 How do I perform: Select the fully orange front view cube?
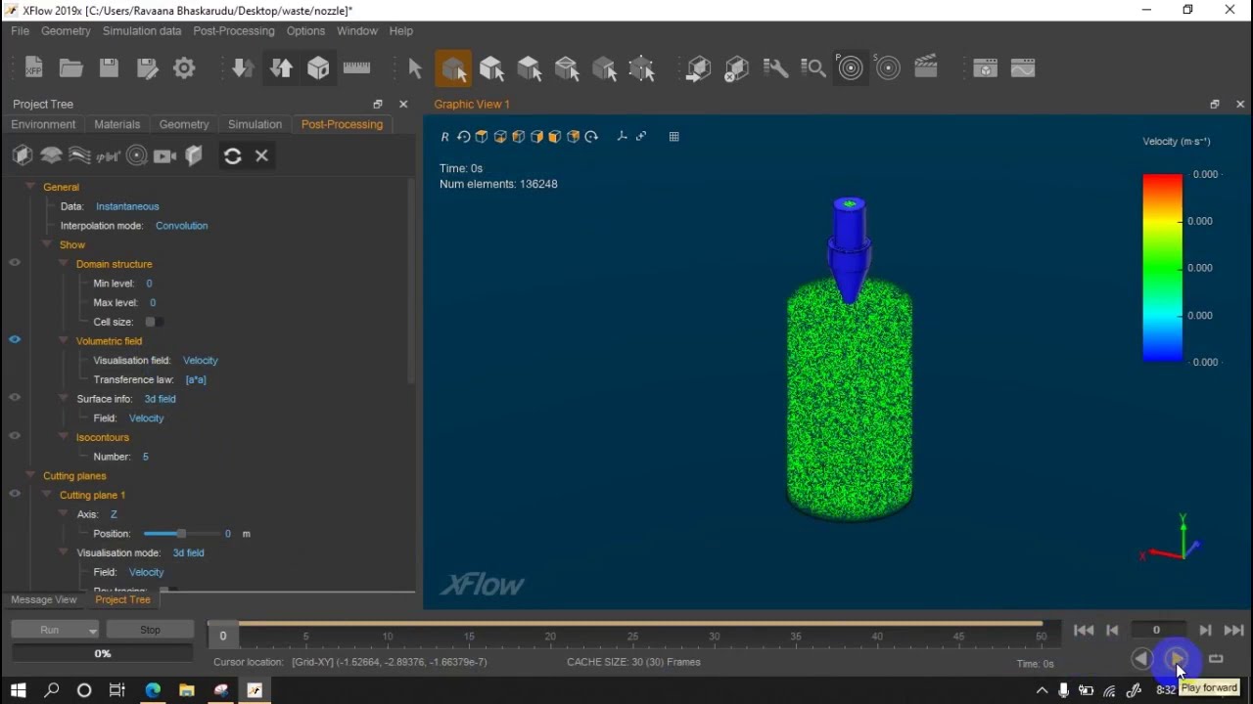pyautogui.click(x=555, y=137)
